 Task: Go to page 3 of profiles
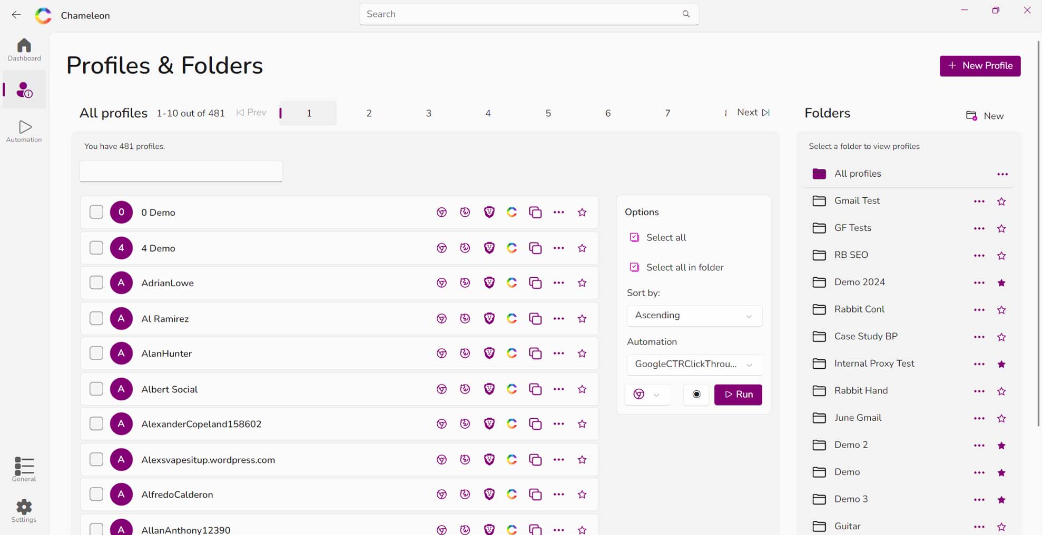pyautogui.click(x=428, y=113)
